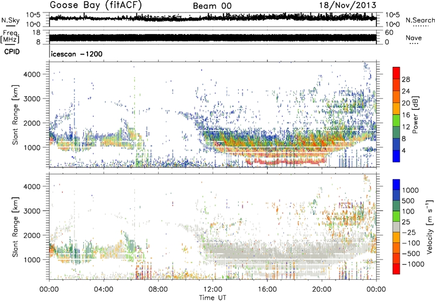This screenshot has width=435, height=301.
Task: Click 'Slant Range [km]' title of velocity panel
Action: [x=16, y=227]
